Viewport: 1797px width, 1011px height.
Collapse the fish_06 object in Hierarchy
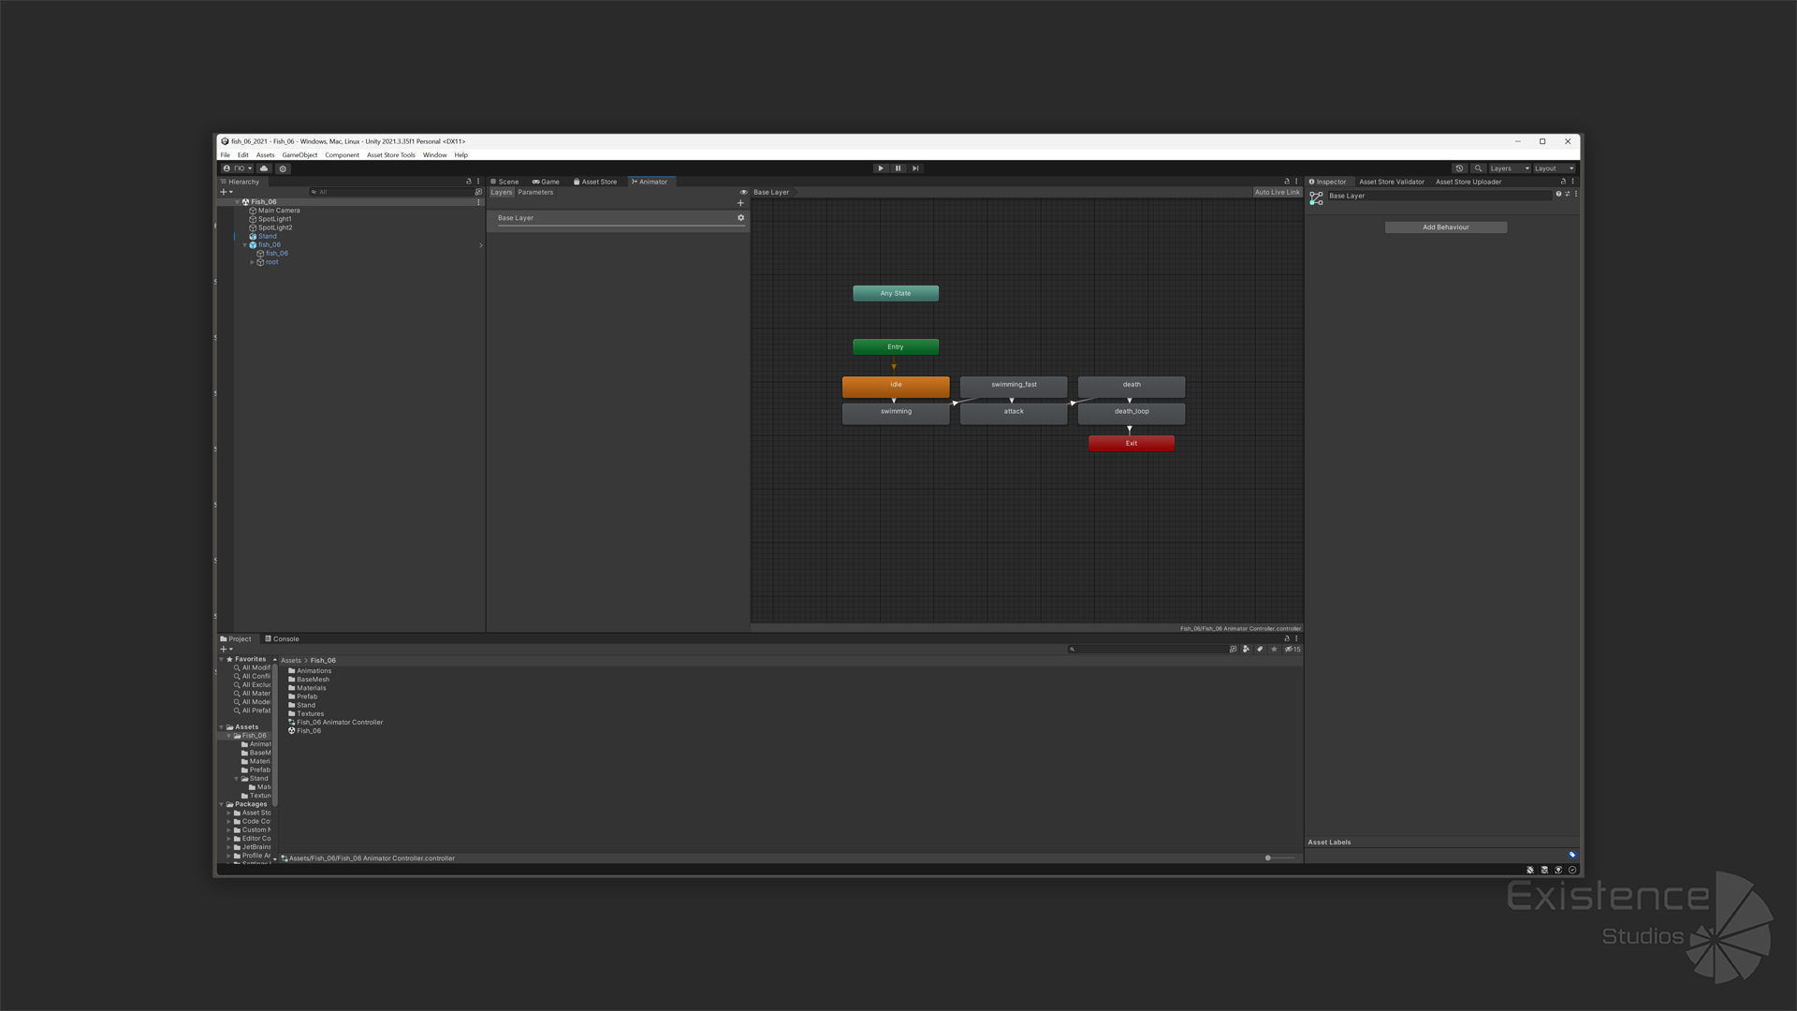245,245
